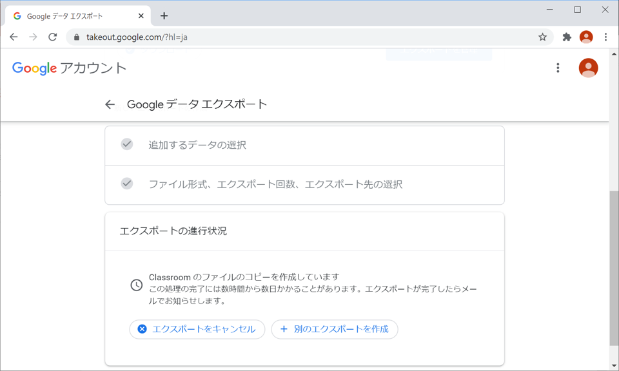
Task: Click the checkmark beside ファイル形式 step
Action: click(x=127, y=184)
